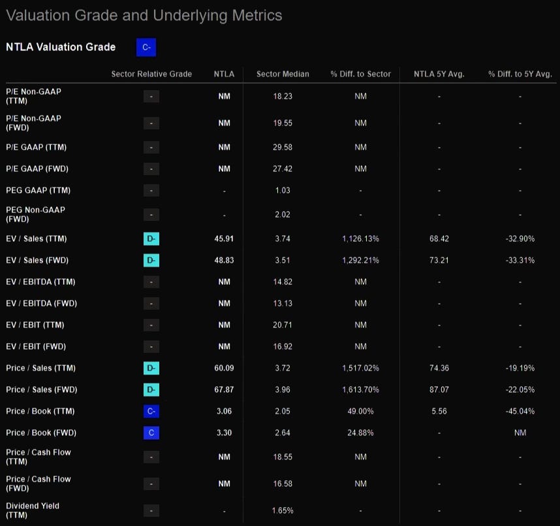This screenshot has height=526, width=560.
Task: Click the P/E GAAP (TTM) empty grade badge
Action: pyautogui.click(x=151, y=147)
